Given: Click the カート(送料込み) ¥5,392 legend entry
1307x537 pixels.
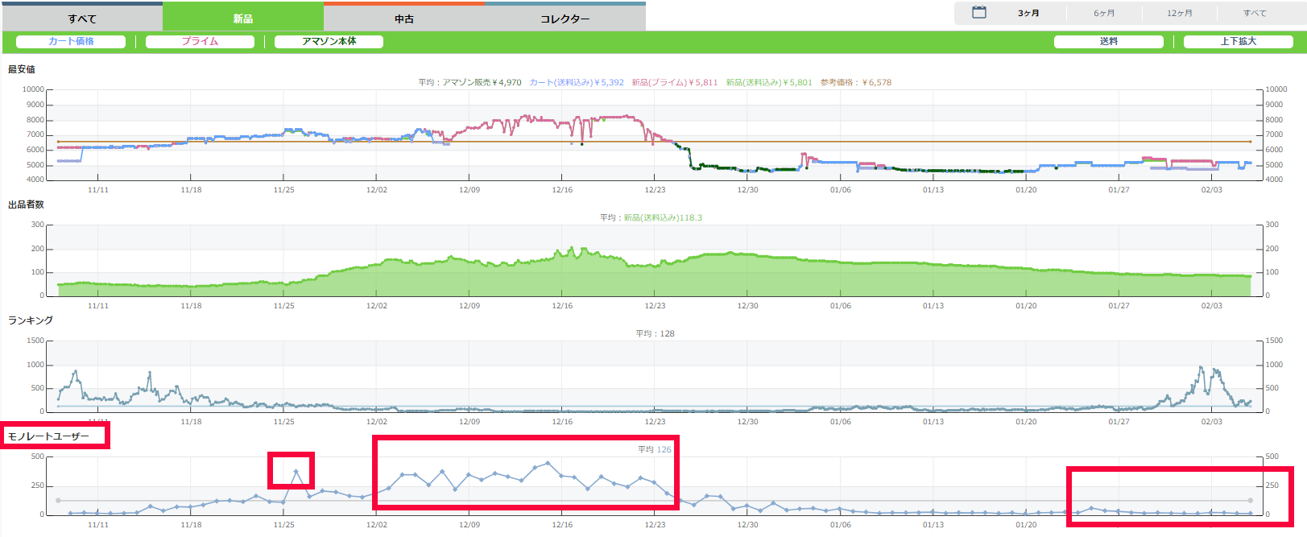Looking at the screenshot, I should 576,82.
